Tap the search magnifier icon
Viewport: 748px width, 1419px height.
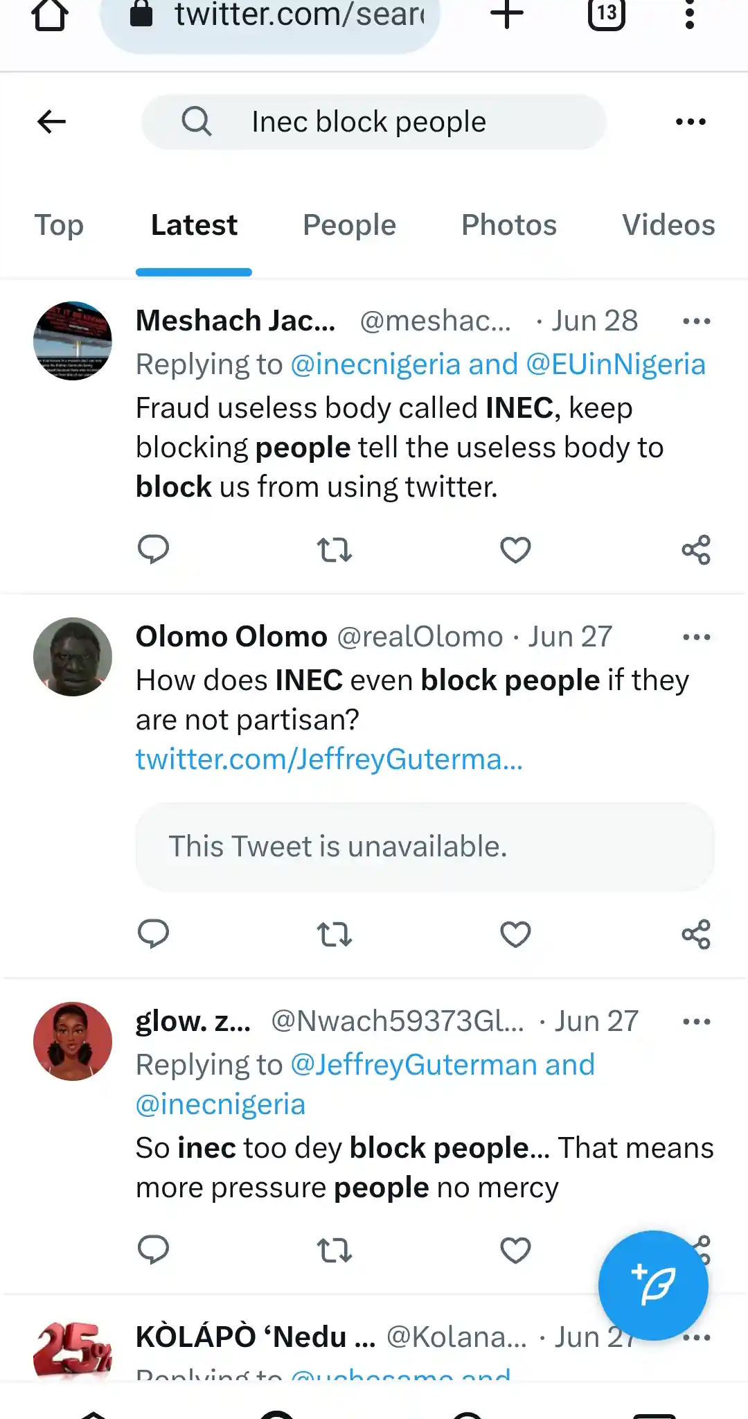point(197,121)
